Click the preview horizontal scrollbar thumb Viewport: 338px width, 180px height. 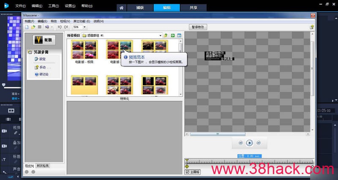coord(218,134)
